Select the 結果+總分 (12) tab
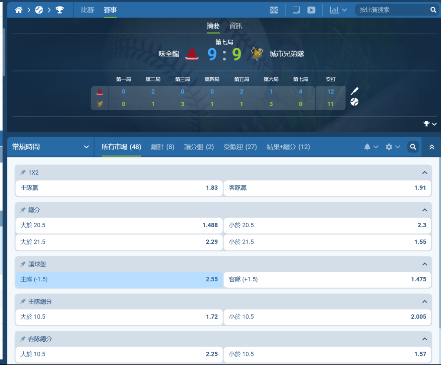441x365 pixels. pyautogui.click(x=288, y=147)
